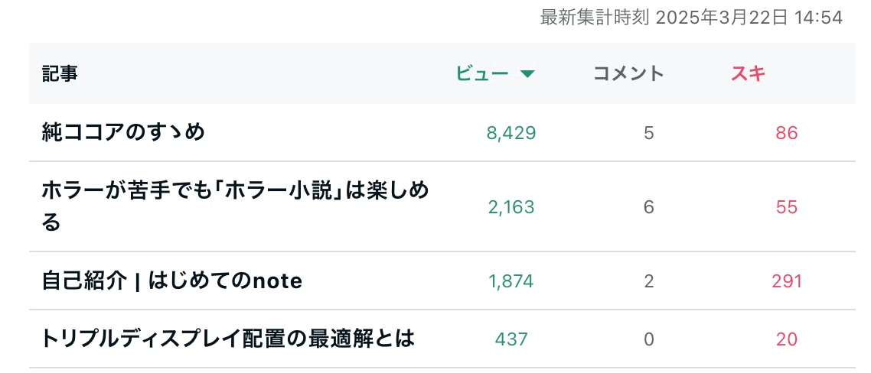Click view count 8,429
The height and width of the screenshot is (373, 871).
pos(511,133)
